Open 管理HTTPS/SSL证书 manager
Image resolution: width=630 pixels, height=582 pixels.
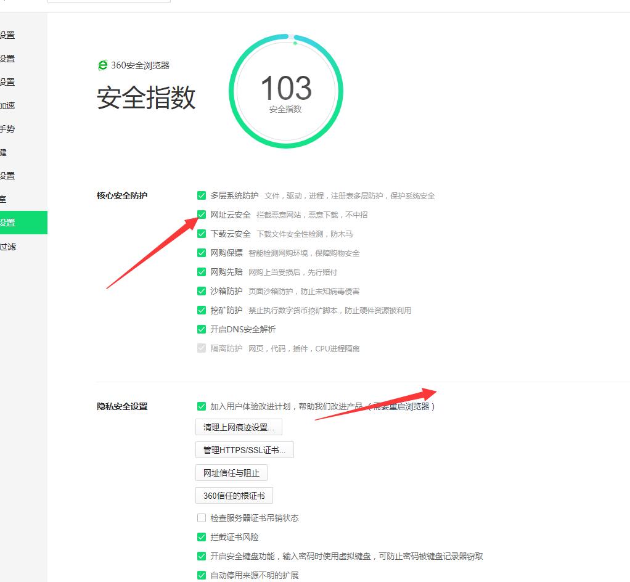244,449
